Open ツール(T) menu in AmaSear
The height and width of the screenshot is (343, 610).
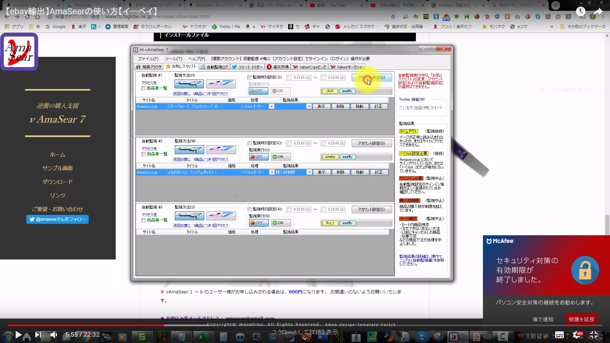coord(173,59)
